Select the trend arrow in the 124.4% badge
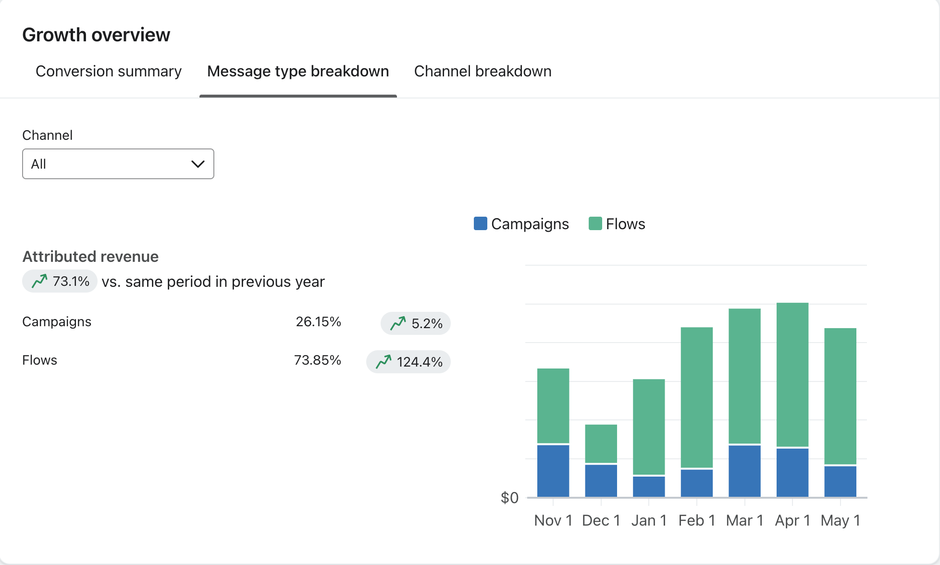 coord(383,362)
